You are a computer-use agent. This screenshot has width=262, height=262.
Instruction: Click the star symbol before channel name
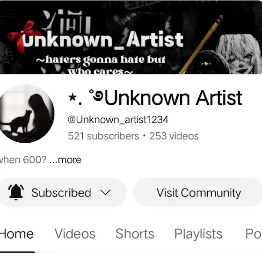[x=73, y=97]
